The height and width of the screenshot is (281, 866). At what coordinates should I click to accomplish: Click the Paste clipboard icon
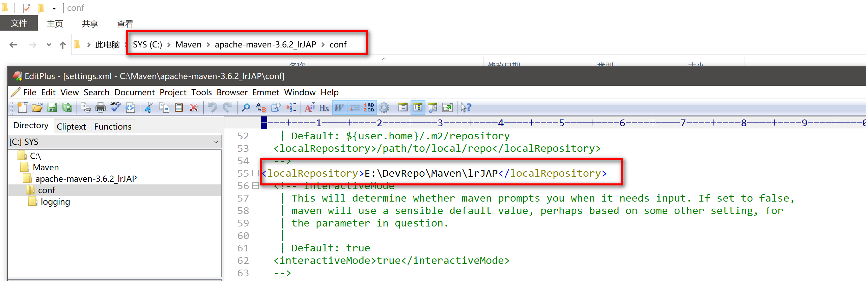tap(179, 108)
